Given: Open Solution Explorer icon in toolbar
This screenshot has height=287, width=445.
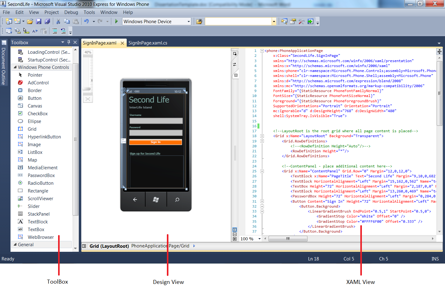Looking at the screenshot, I should point(284,21).
